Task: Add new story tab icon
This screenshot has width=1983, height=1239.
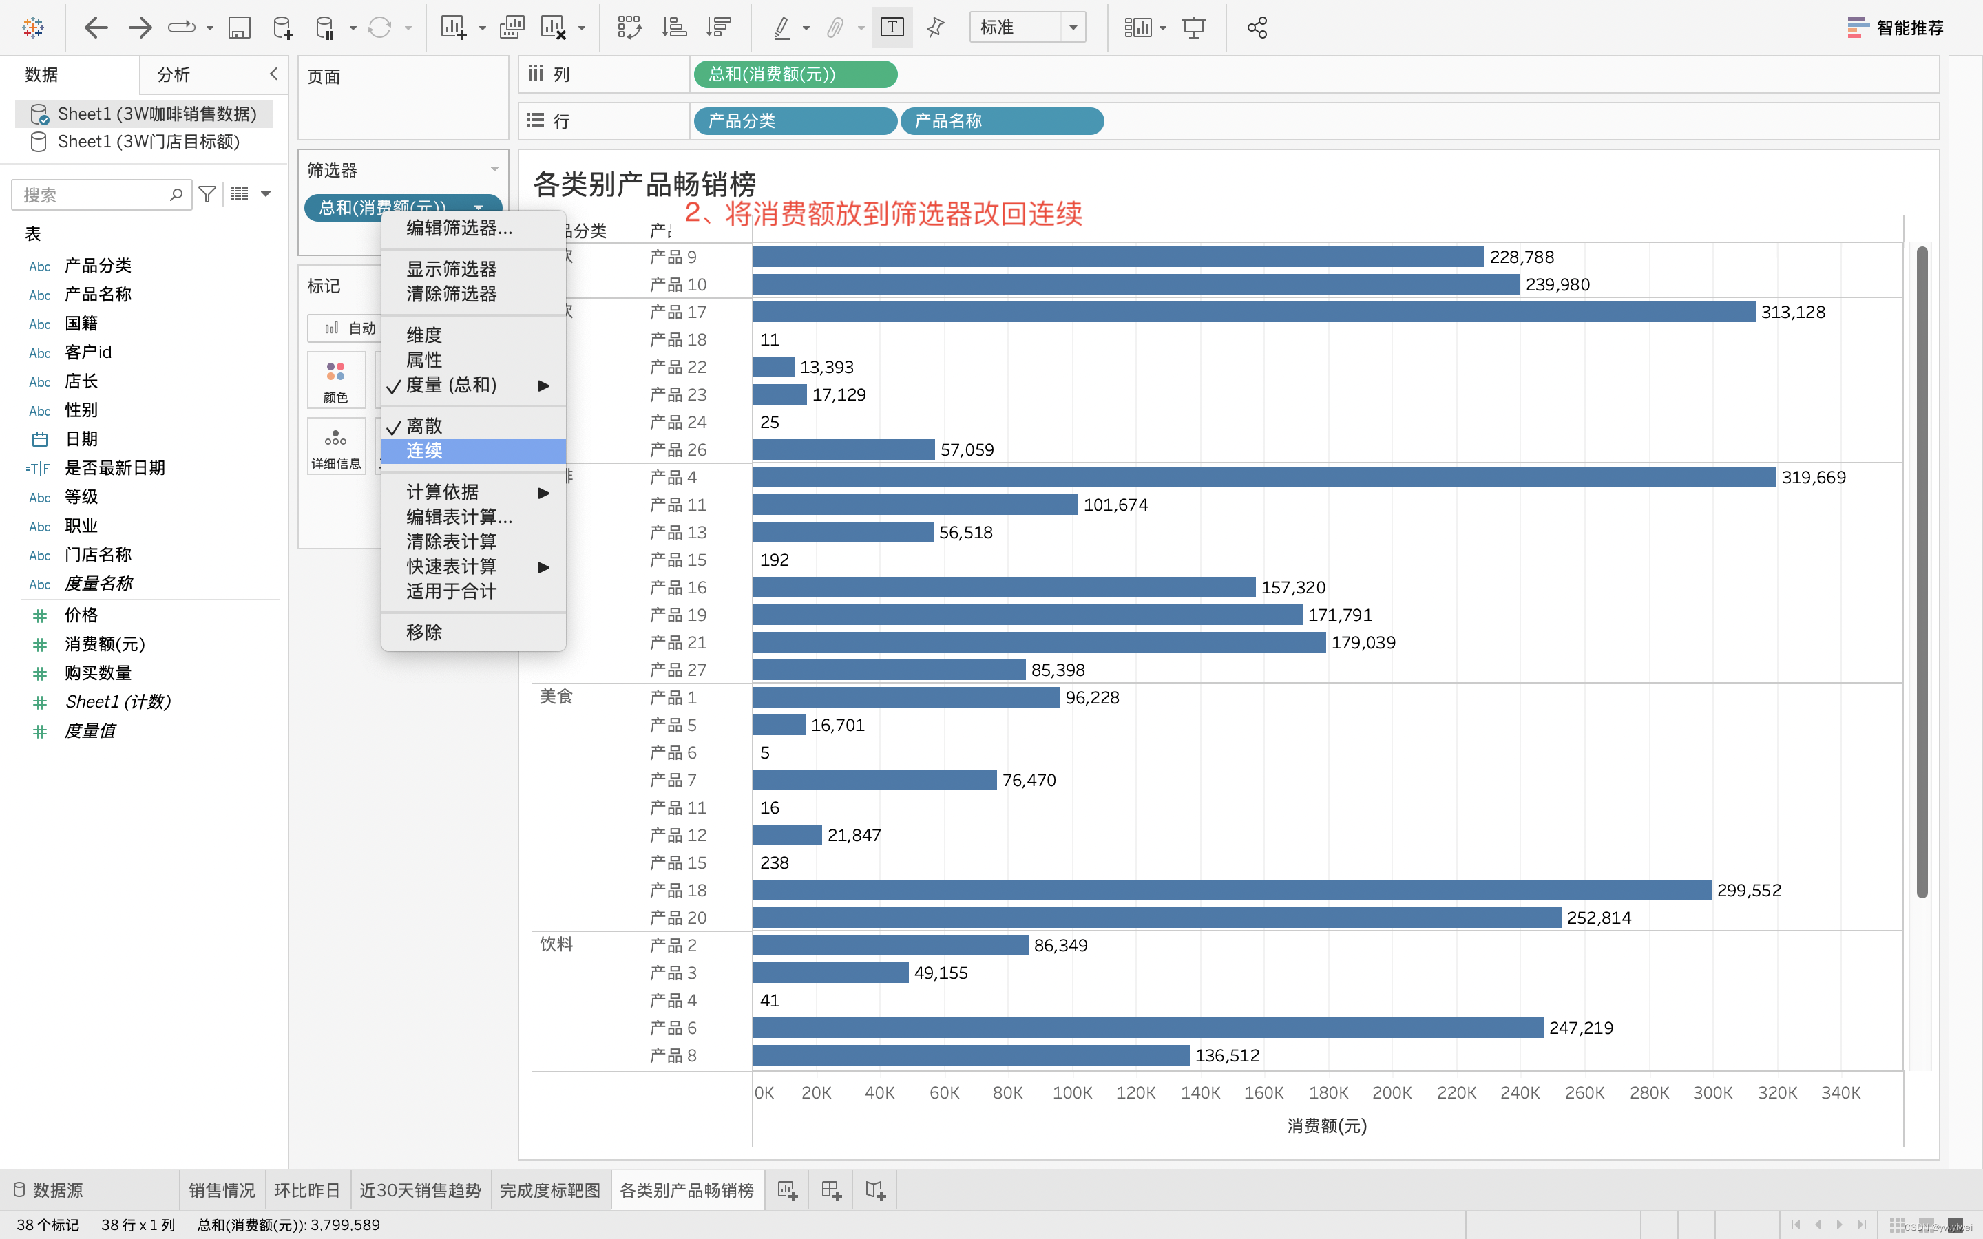Action: click(x=875, y=1191)
